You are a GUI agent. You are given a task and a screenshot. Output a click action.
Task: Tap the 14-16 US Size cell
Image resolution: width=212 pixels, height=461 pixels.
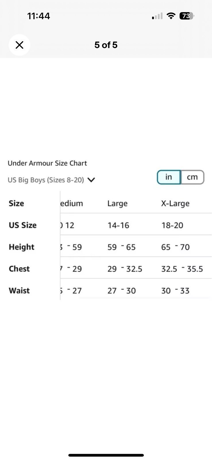[x=118, y=225]
